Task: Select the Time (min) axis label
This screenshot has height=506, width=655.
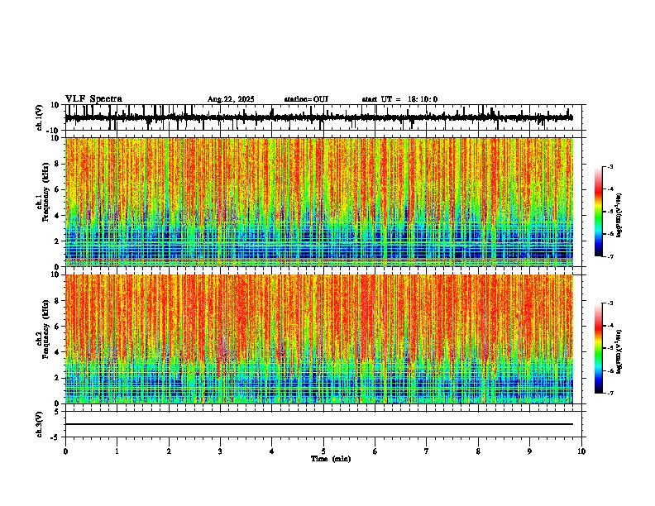Action: tap(331, 459)
